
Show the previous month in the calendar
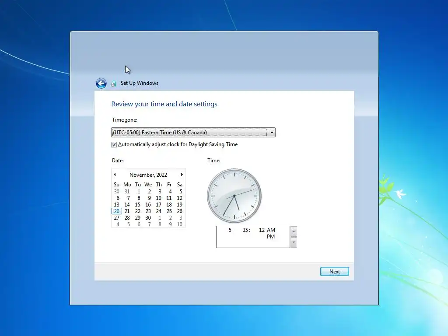(115, 174)
